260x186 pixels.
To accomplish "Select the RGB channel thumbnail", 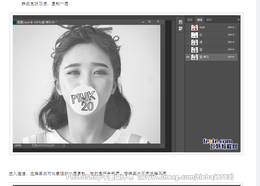I will point(195,28).
